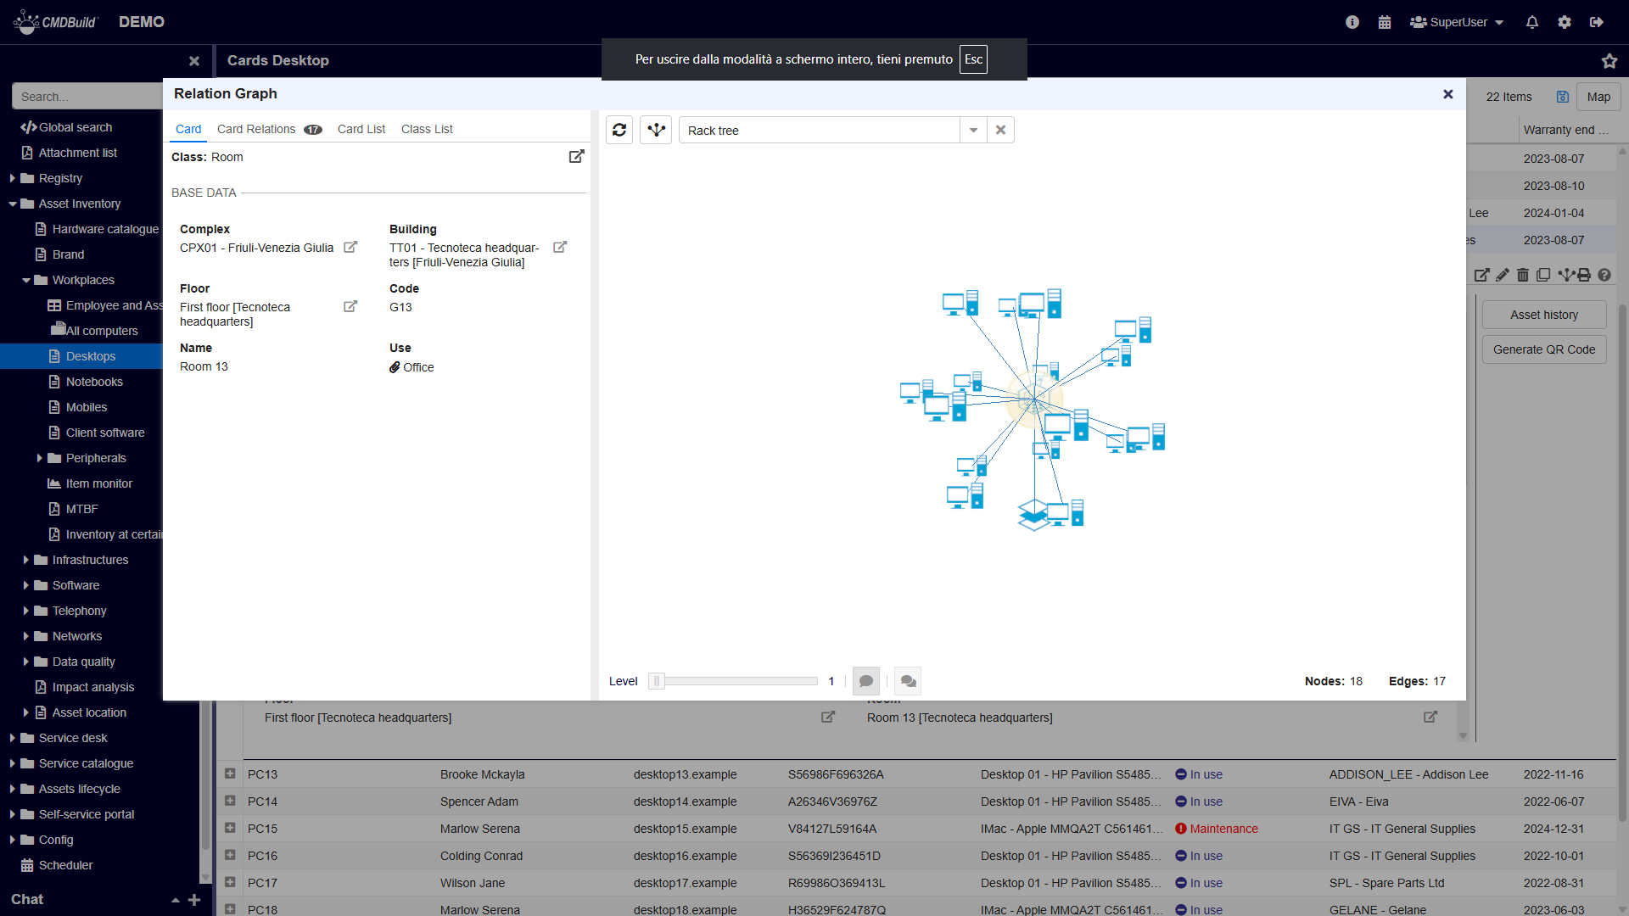This screenshot has width=1629, height=916.
Task: Open administration gear settings
Action: click(x=1565, y=22)
